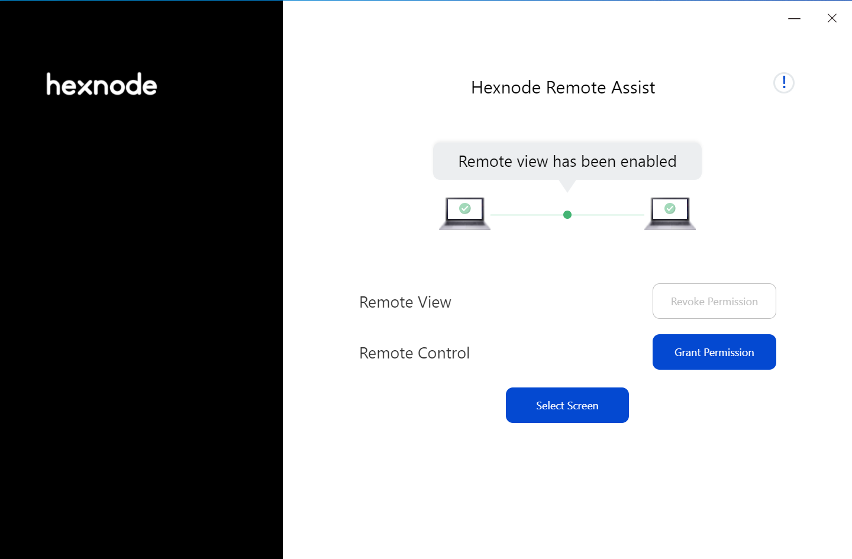The width and height of the screenshot is (852, 559).
Task: Click the Hexnode logo
Action: pyautogui.click(x=102, y=85)
